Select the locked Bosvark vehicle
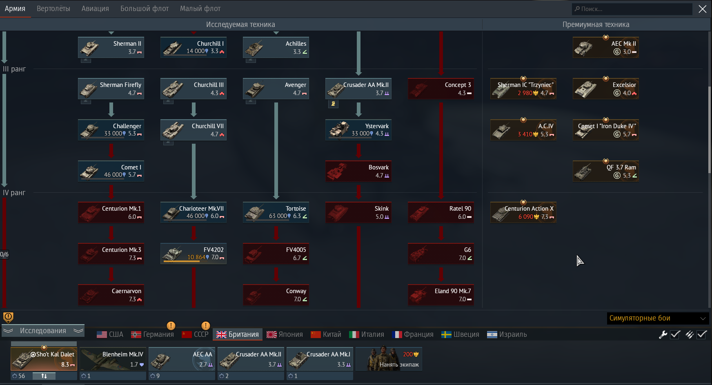The height and width of the screenshot is (385, 712). click(x=358, y=171)
